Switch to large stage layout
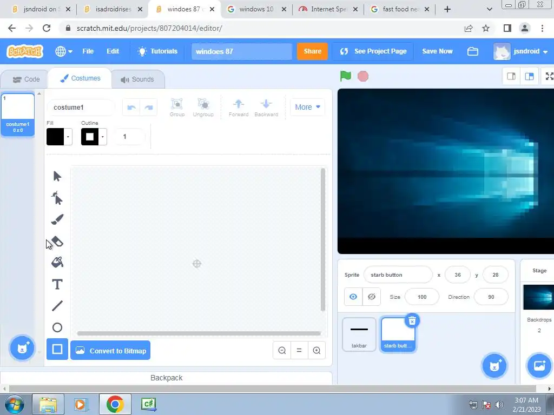Viewport: 554px width, 415px height. pos(529,76)
